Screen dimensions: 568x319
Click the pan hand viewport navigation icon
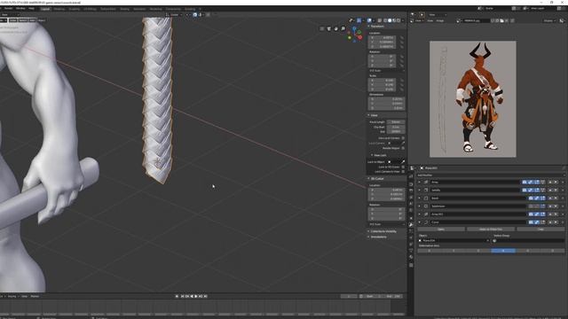[335, 28]
